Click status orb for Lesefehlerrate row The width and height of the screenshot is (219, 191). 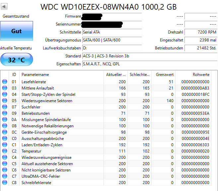coord(5,82)
